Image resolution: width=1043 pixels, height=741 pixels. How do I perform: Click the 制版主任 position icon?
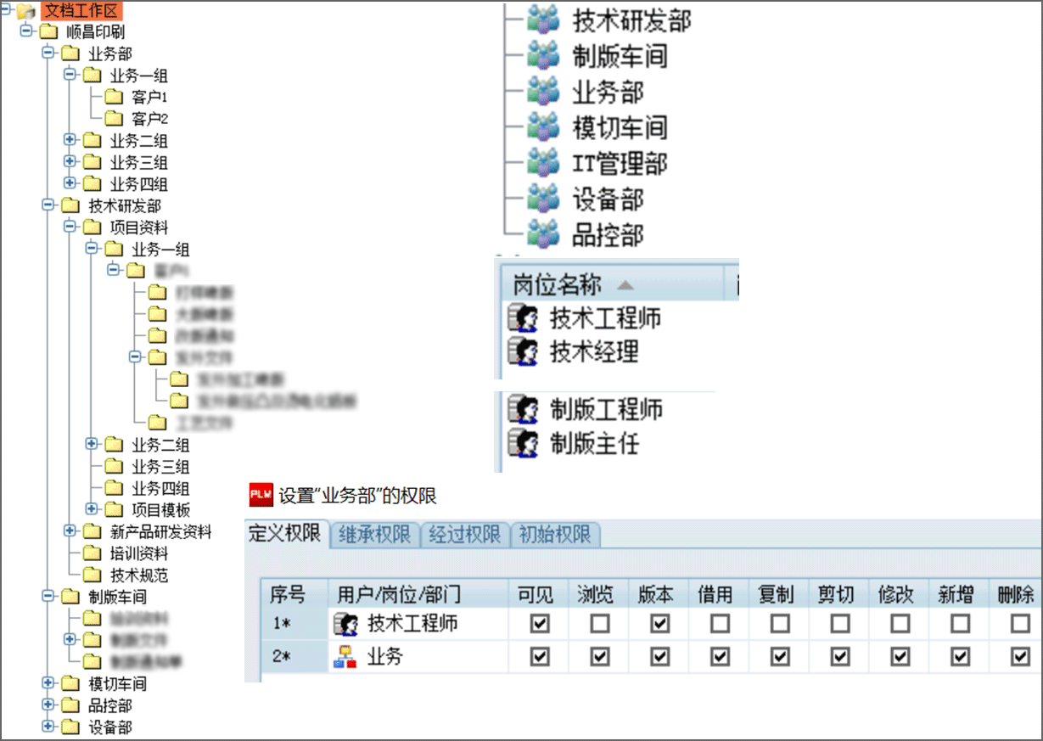(x=523, y=443)
